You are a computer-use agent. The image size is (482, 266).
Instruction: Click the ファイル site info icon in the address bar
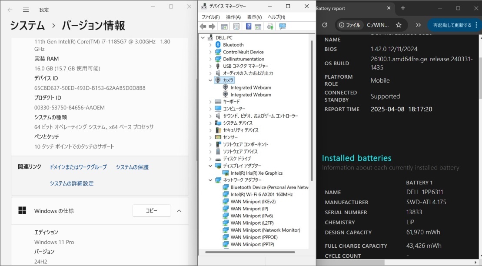coord(342,25)
